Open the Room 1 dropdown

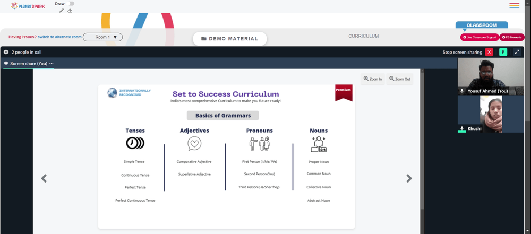coord(102,37)
